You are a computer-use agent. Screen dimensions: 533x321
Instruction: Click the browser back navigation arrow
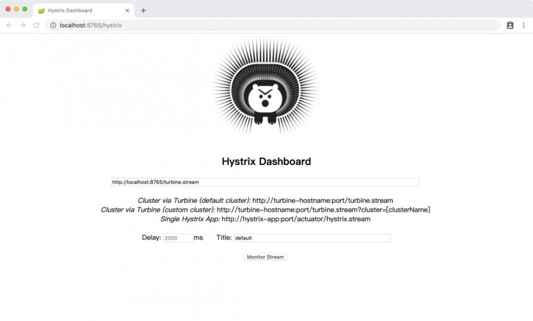tap(9, 24)
